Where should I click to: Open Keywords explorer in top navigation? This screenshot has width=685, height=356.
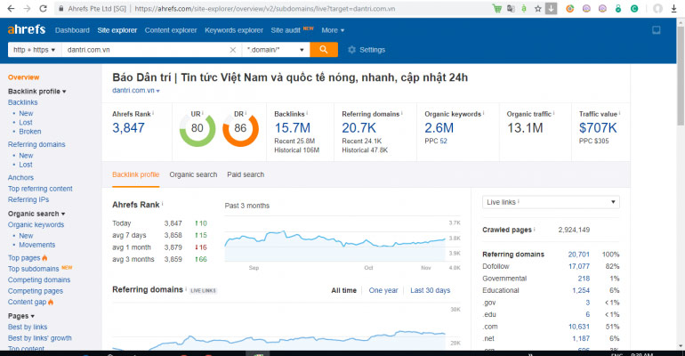(x=234, y=30)
